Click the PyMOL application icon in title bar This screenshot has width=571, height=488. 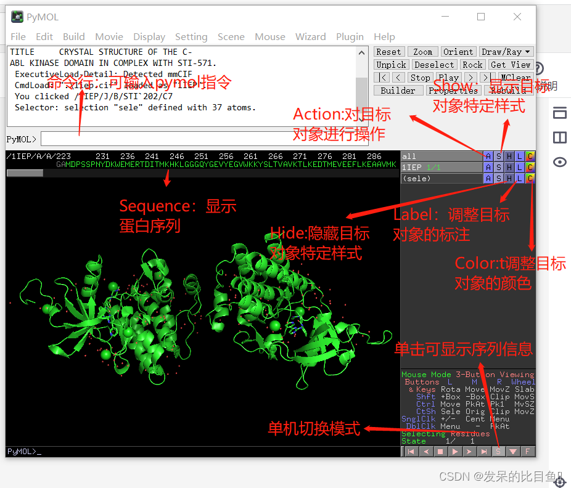(x=17, y=17)
